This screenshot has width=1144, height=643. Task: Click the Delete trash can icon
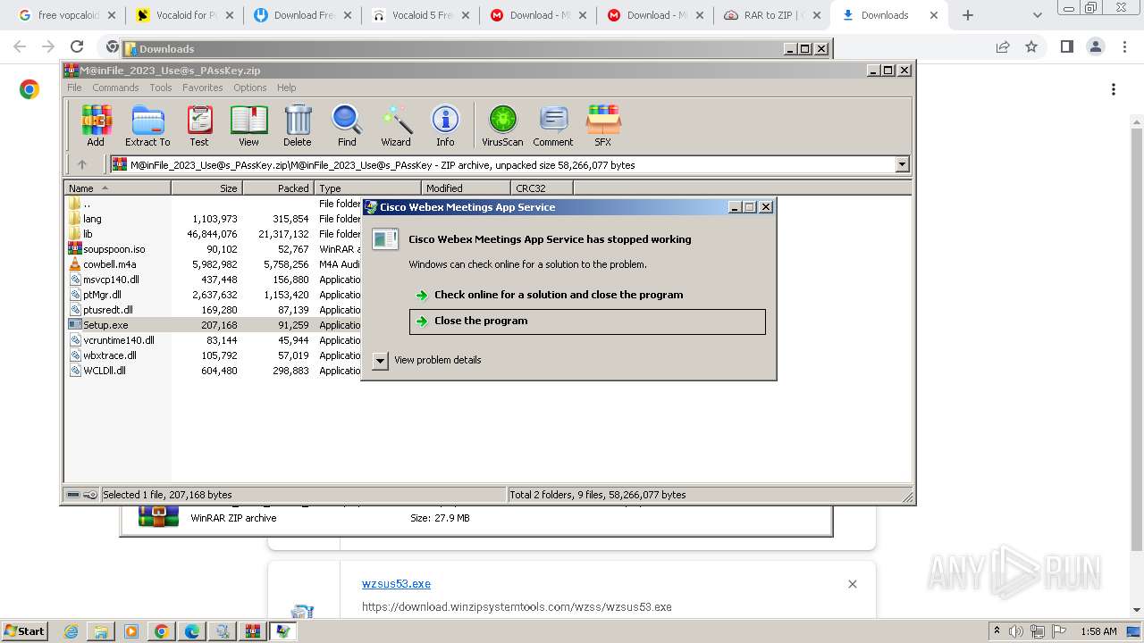298,125
